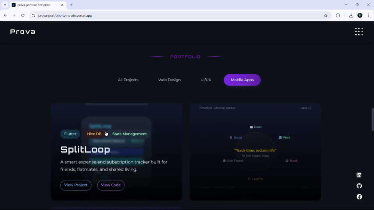The image size is (374, 210).
Task: Click the "7h 15m logged today" text
Action: [x=255, y=156]
